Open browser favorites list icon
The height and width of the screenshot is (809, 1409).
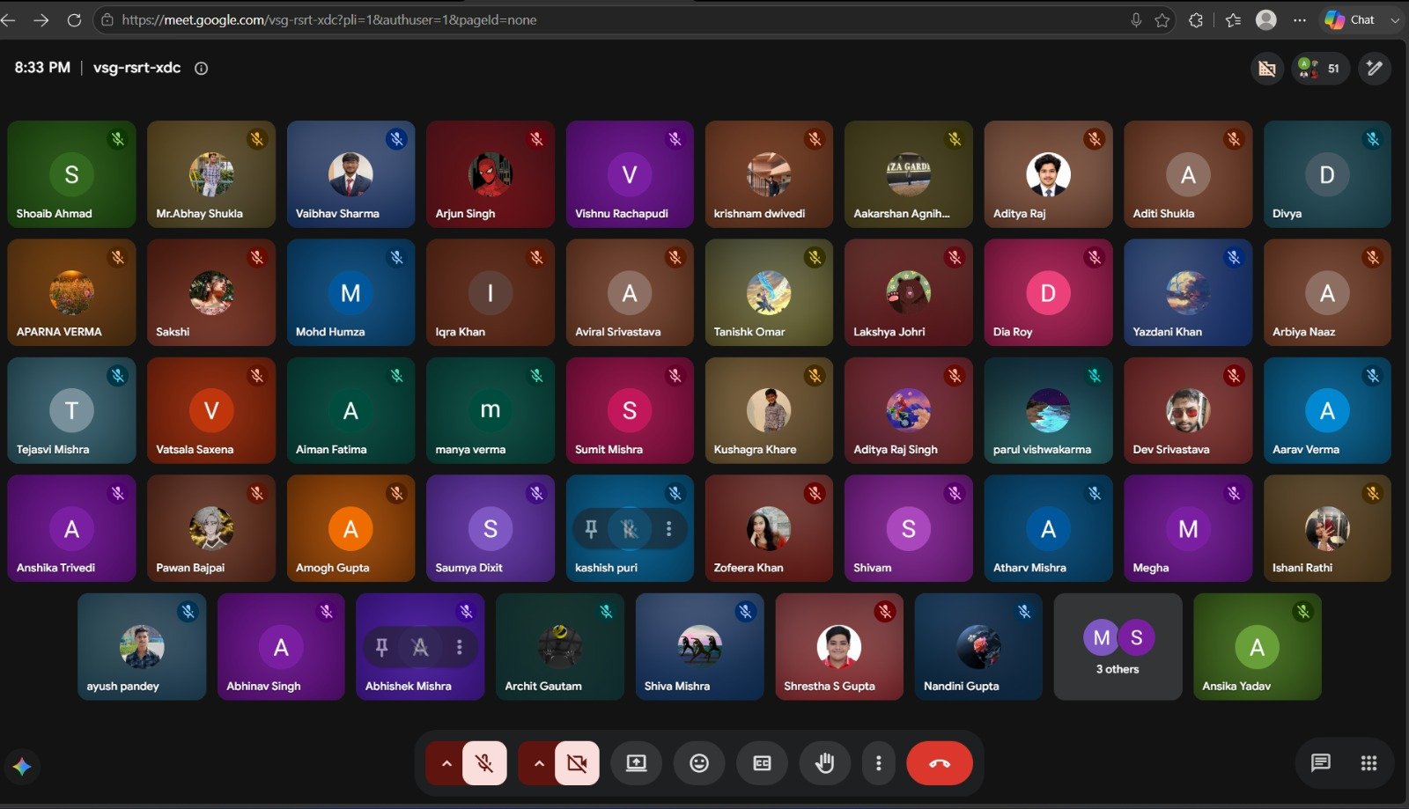[x=1233, y=19]
